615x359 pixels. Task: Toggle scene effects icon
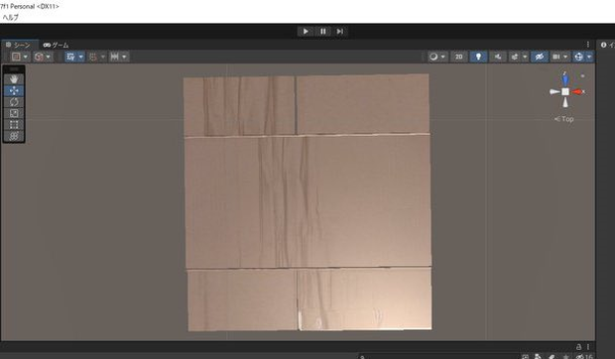[515, 57]
